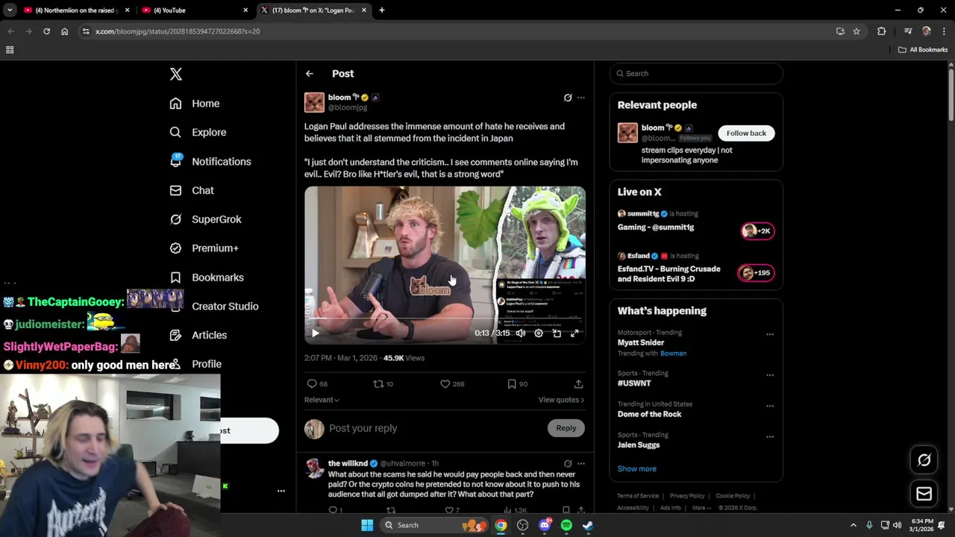The width and height of the screenshot is (955, 537).
Task: Open the Chrome apps grid shortcut
Action: tap(10, 50)
